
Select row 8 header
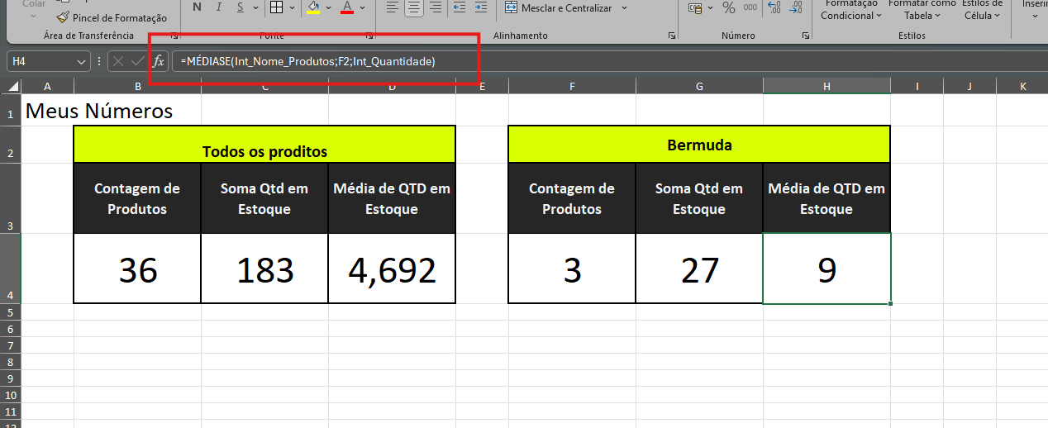point(10,362)
